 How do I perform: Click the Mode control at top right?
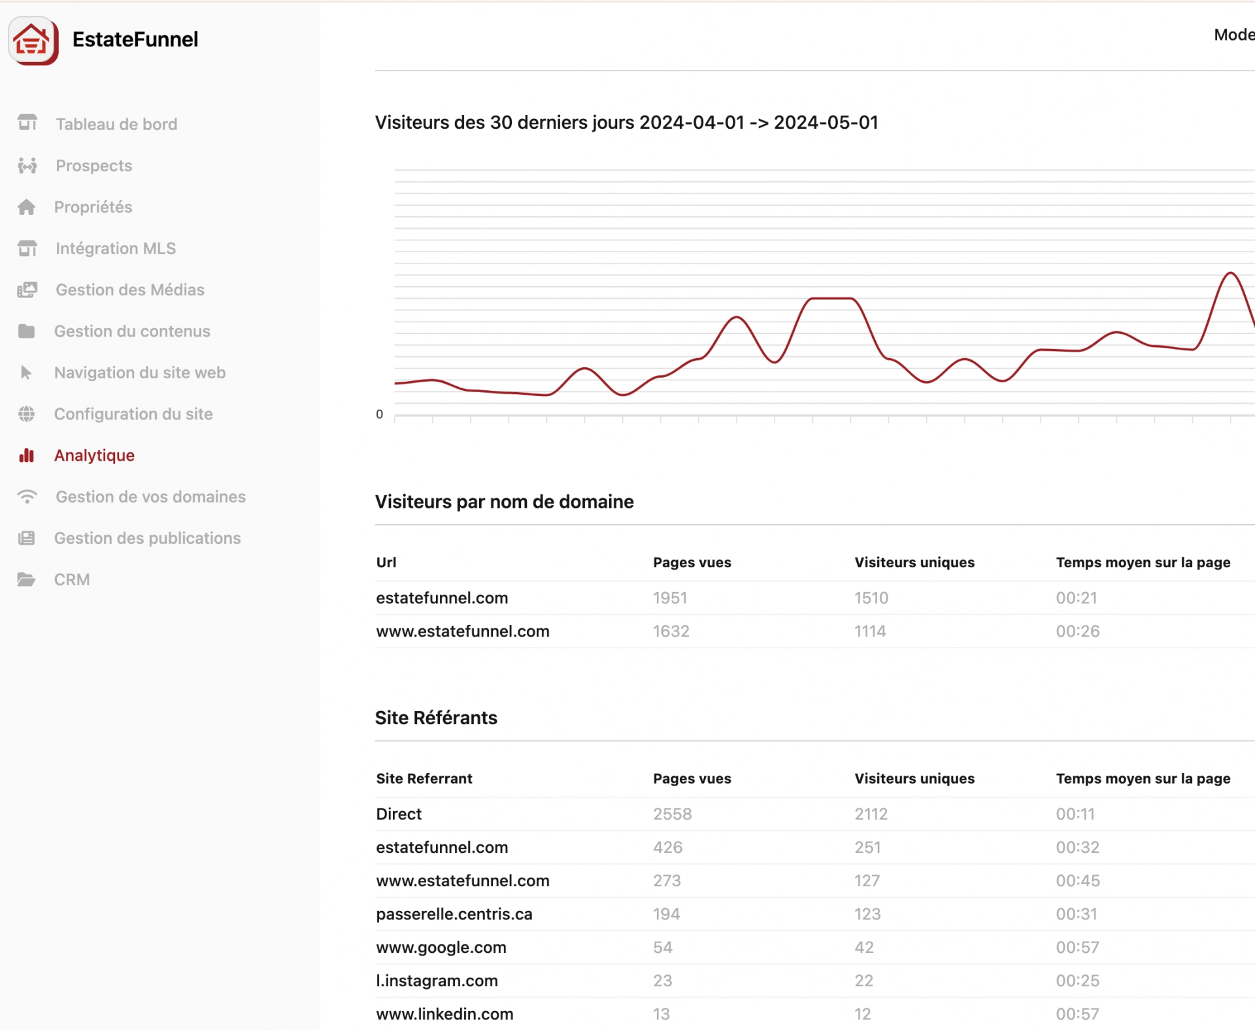tap(1234, 35)
